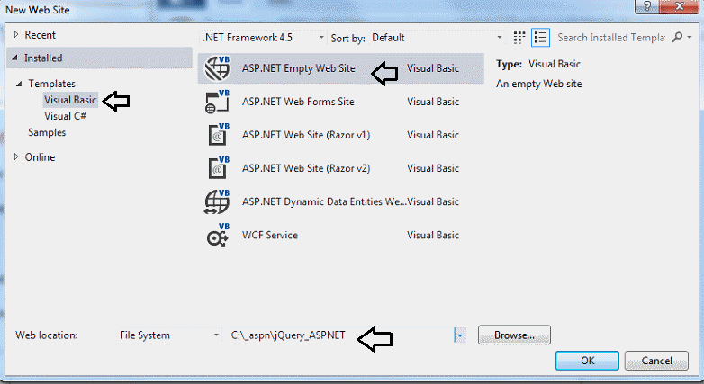Expand the Recent node
704x384 pixels.
tap(15, 34)
